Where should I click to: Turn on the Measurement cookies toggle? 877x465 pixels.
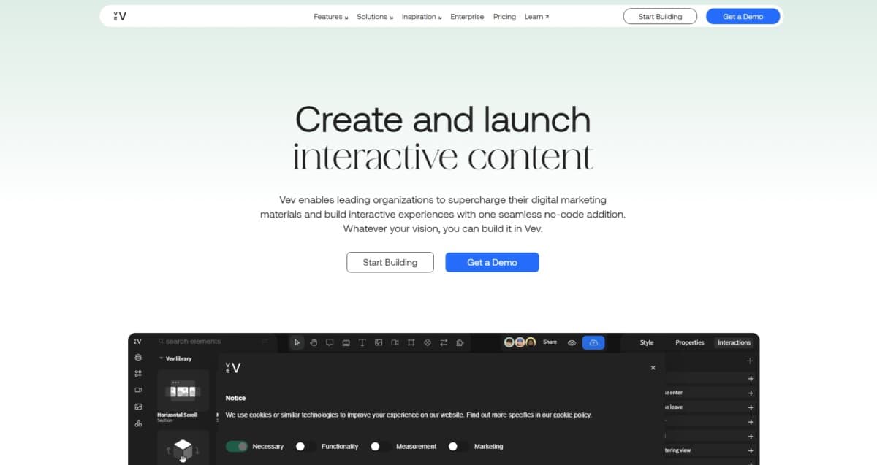click(380, 446)
